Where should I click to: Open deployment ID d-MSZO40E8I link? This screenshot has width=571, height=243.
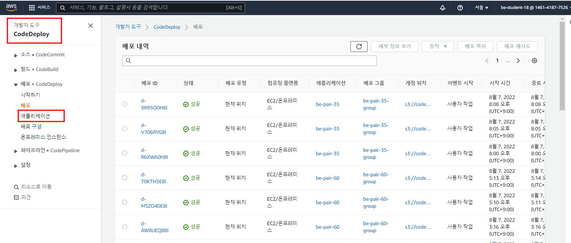154,202
